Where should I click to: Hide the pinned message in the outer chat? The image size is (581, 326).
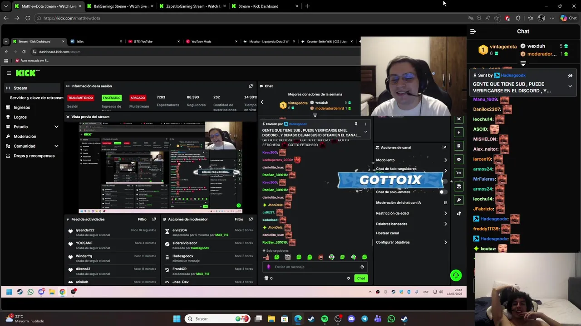(x=570, y=76)
